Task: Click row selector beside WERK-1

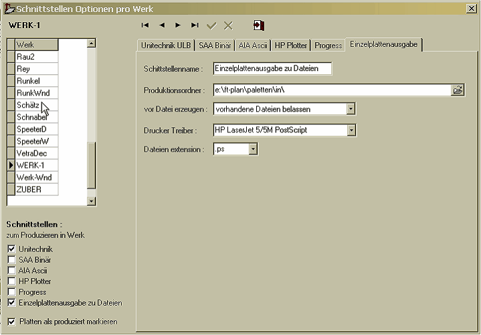Action: point(11,166)
